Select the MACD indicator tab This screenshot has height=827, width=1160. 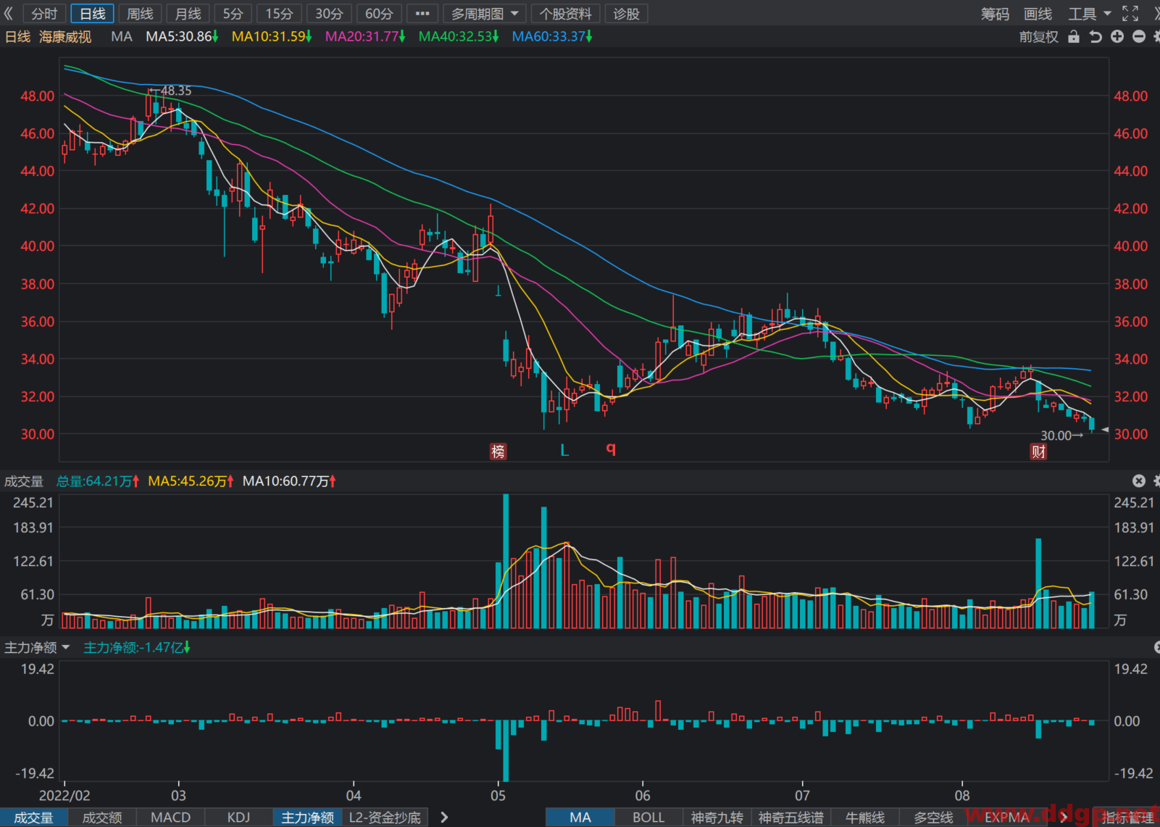tap(170, 818)
